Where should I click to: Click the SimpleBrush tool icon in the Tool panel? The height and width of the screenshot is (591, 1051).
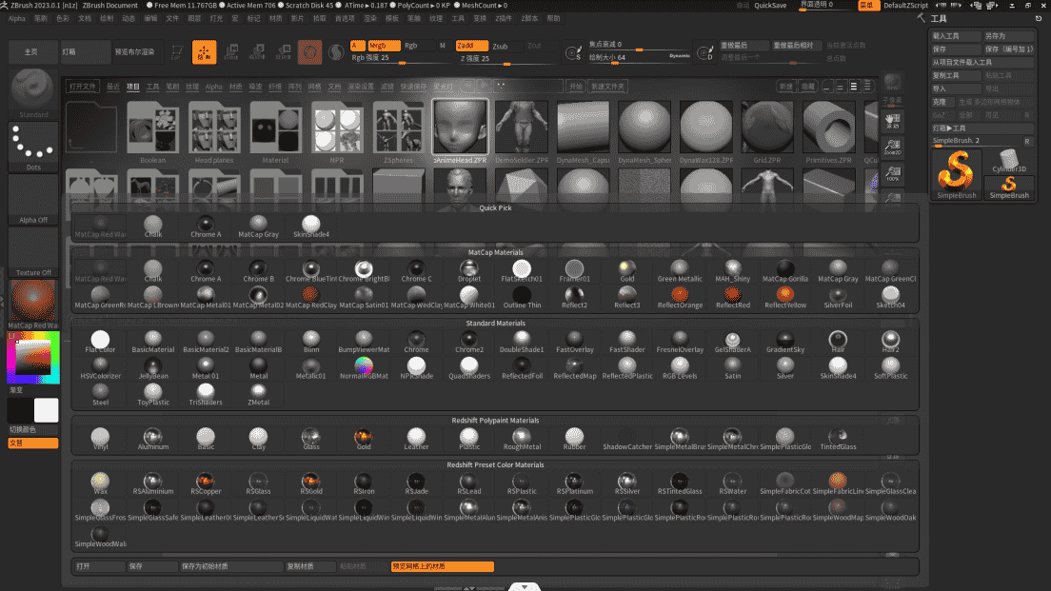tap(957, 174)
